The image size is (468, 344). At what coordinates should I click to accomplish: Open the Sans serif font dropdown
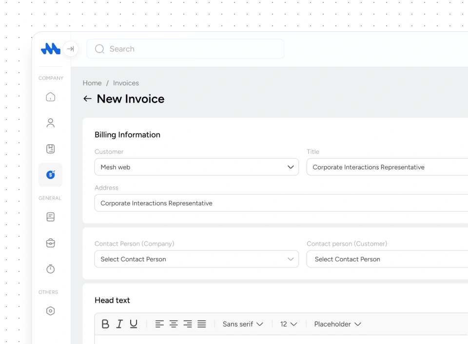click(x=242, y=324)
